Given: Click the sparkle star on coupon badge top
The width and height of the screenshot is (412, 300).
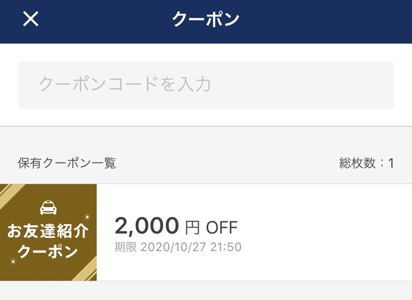Looking at the screenshot, I should 87,216.
